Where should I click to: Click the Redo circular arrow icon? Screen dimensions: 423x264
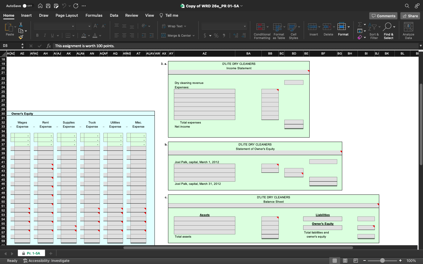click(x=76, y=6)
